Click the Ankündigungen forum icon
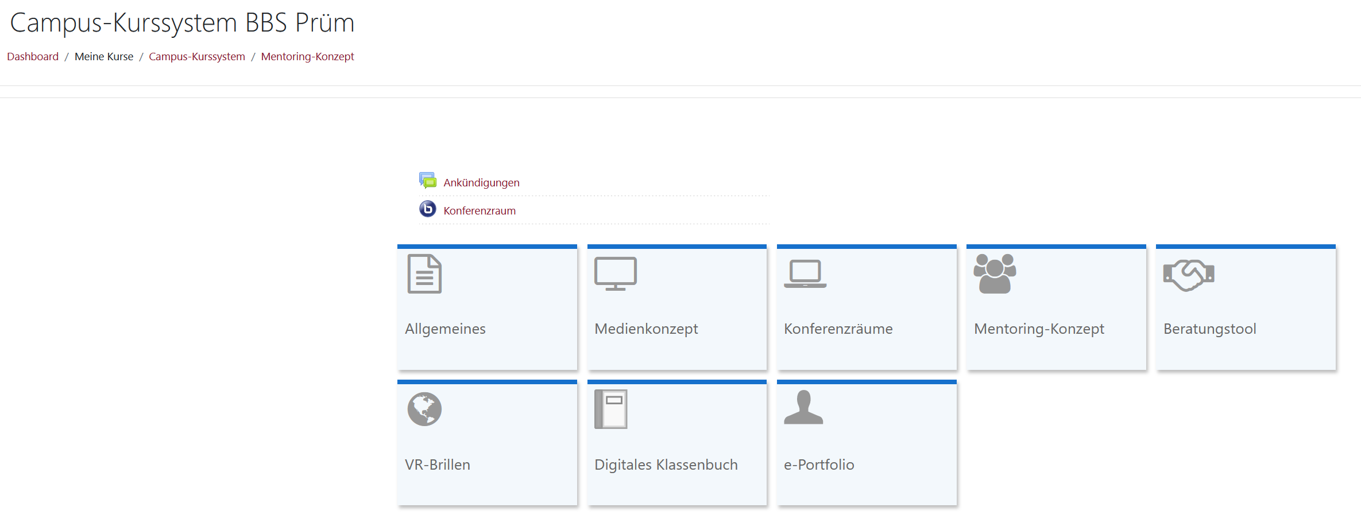This screenshot has height=523, width=1361. (427, 181)
